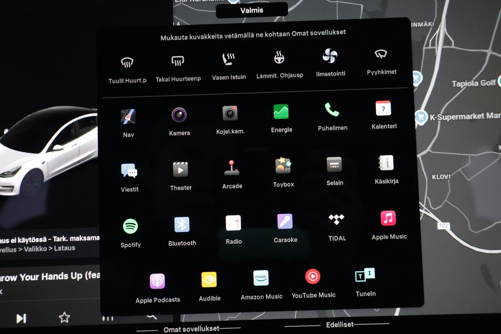501x334 pixels.
Task: Open Bluetooth app
Action: pyautogui.click(x=182, y=225)
